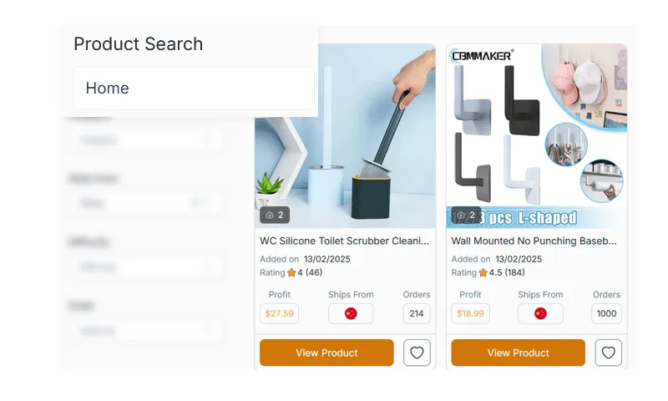This screenshot has height=401, width=668.
Task: Open photo count badge on L-shaped hooks image
Action: [x=466, y=215]
